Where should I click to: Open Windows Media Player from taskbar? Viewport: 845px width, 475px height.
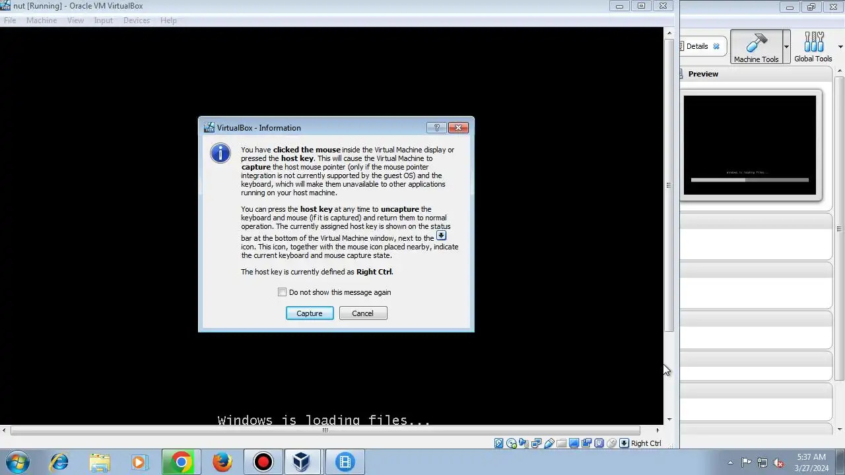(x=139, y=462)
